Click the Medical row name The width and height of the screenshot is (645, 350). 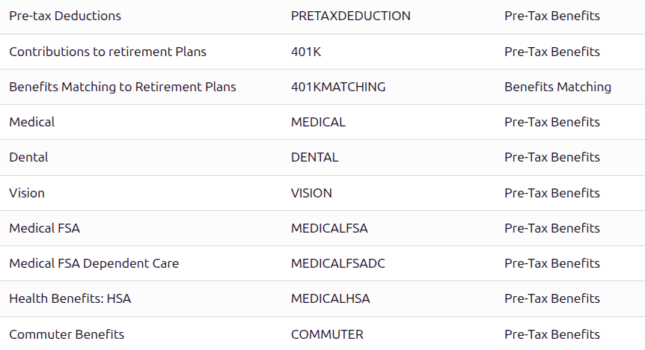coord(32,122)
